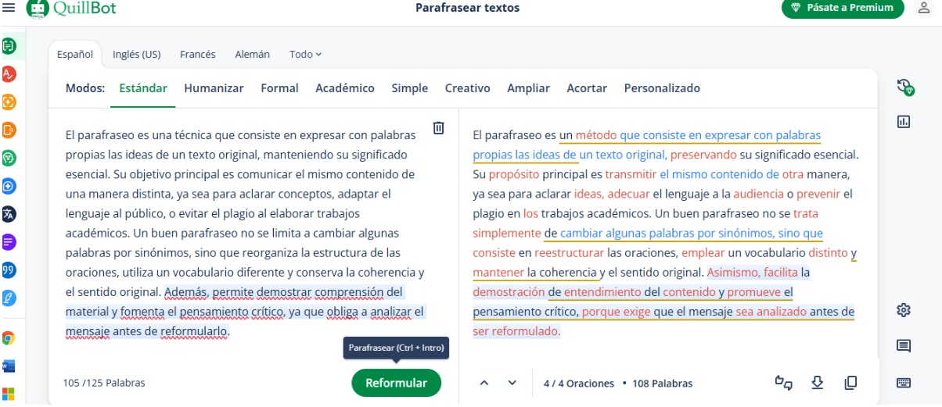Open the Translator tool in sidebar
The height and width of the screenshot is (407, 942).
point(9,214)
